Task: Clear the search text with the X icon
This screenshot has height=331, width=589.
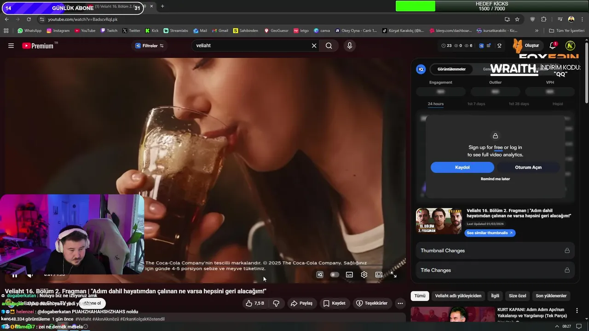Action: click(x=314, y=46)
